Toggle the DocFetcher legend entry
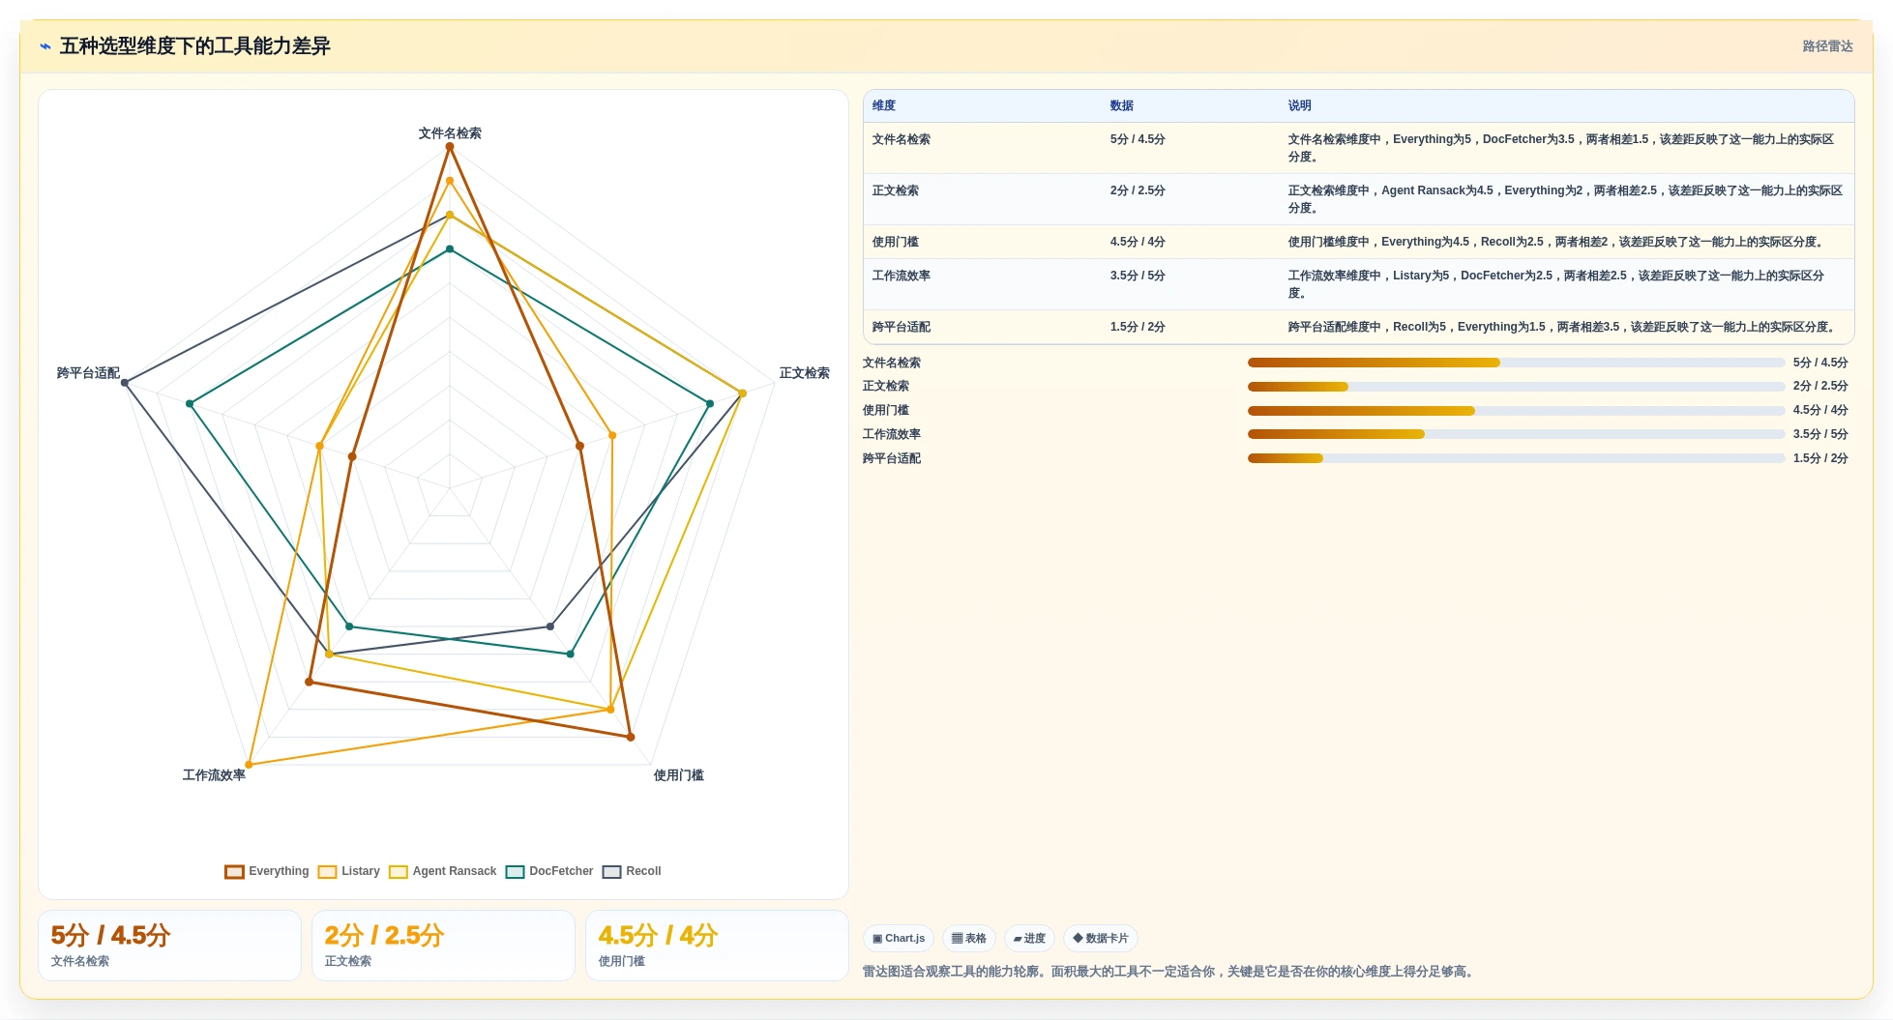1893x1020 pixels. [549, 871]
